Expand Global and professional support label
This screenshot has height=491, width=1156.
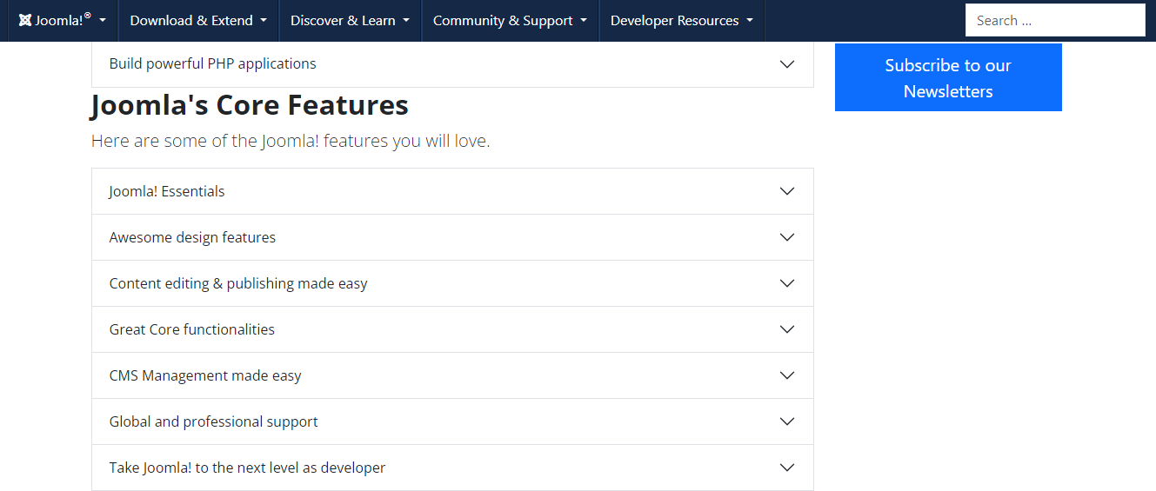click(x=213, y=421)
